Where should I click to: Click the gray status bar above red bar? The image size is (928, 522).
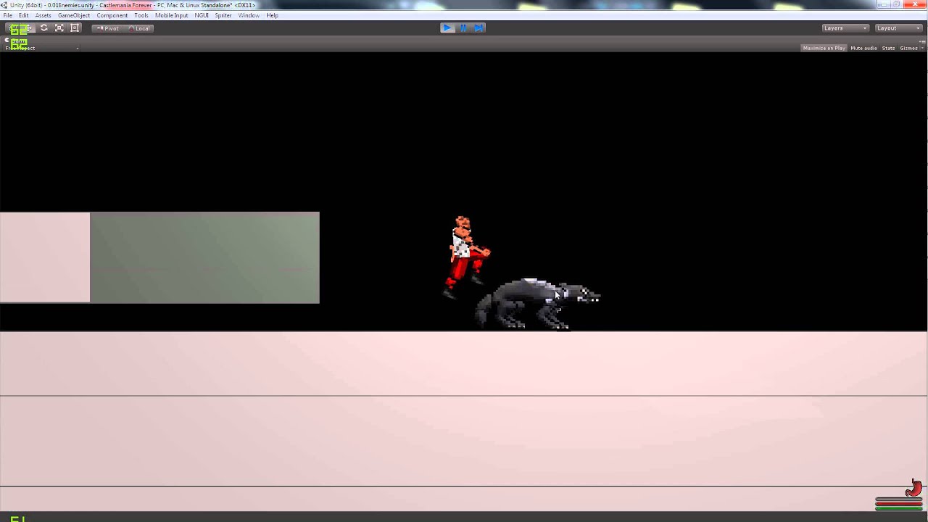(898, 499)
